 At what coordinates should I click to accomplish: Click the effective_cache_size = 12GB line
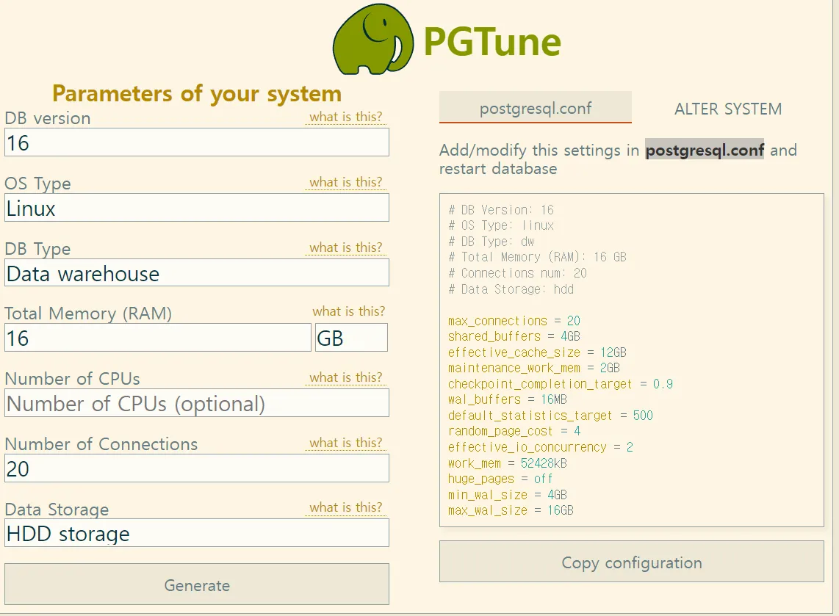pos(537,352)
